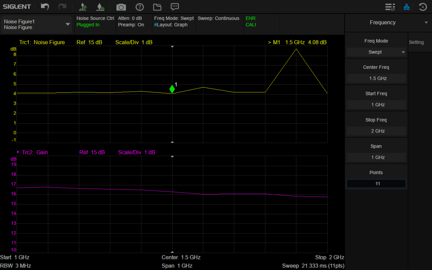This screenshot has height=270, width=432.
Task: Click the ENR CALI status indicator
Action: point(251,22)
